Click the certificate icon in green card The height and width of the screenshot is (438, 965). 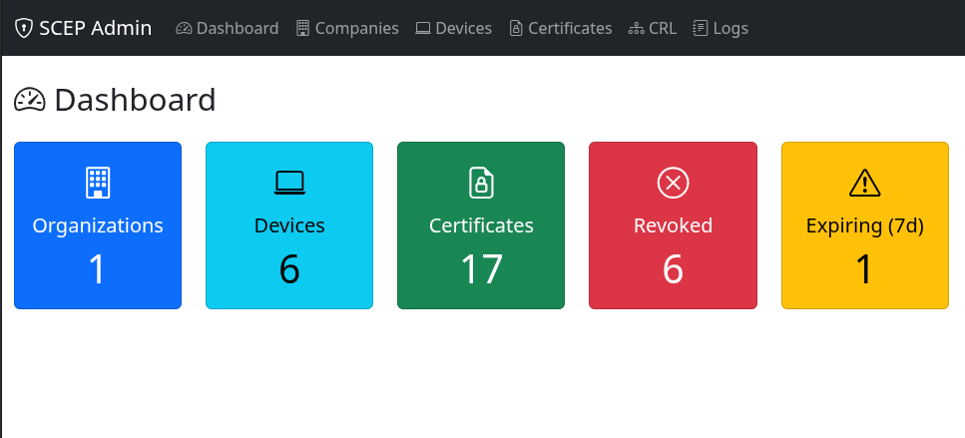pos(481,183)
